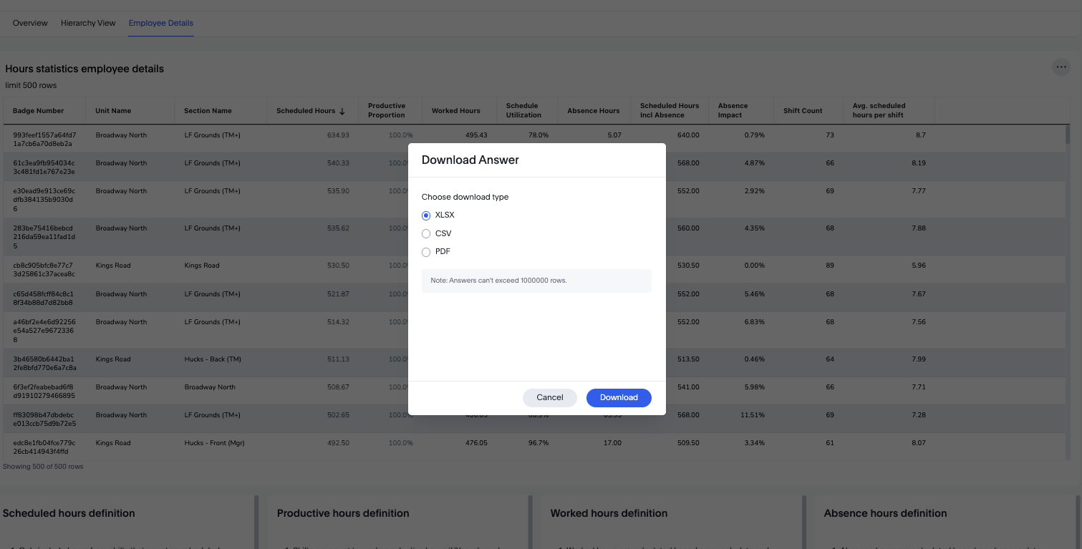Click the Scheduled Hours sort arrow

(x=342, y=111)
